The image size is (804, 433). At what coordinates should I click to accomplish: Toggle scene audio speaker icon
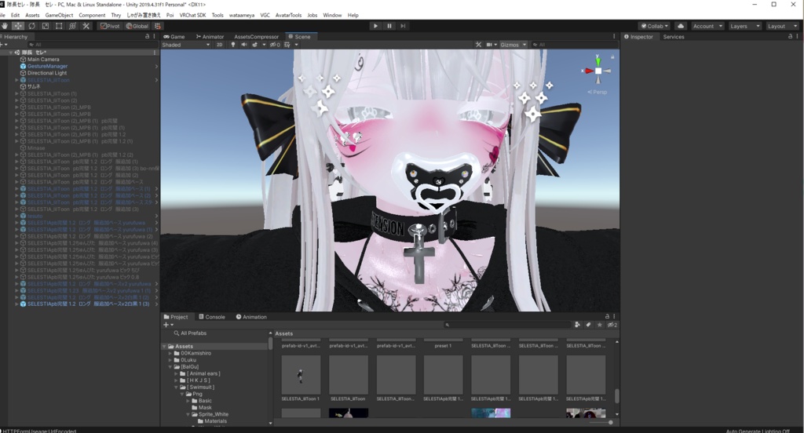click(x=243, y=45)
